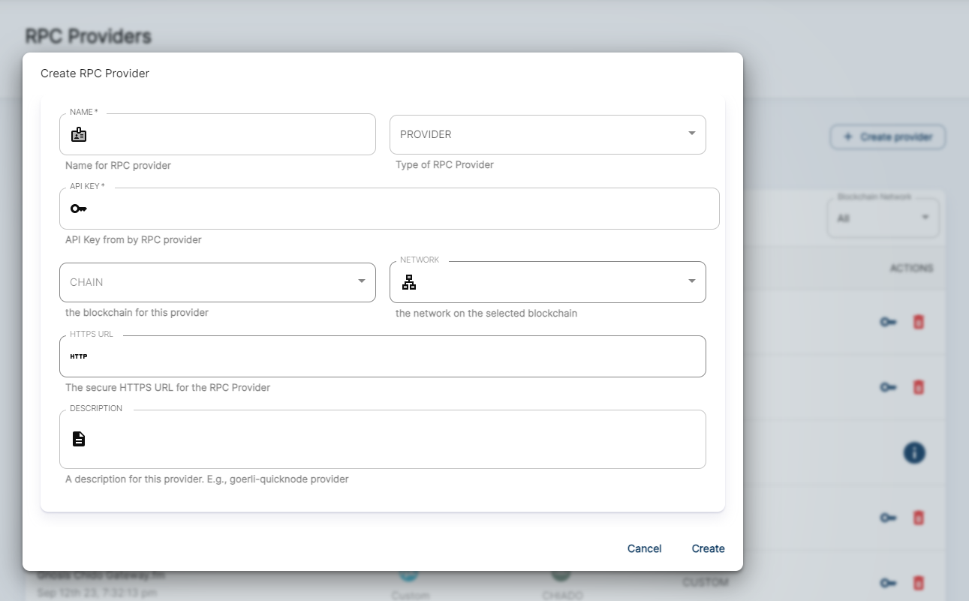Click the blue info icon in background table
The width and height of the screenshot is (969, 601).
[914, 452]
